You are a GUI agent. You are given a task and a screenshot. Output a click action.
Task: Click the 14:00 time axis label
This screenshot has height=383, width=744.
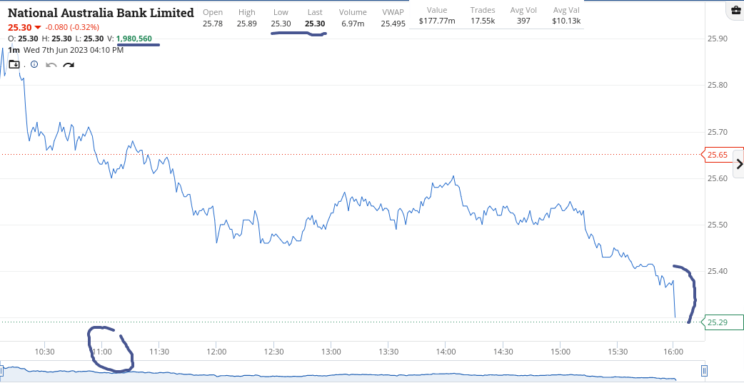click(446, 352)
